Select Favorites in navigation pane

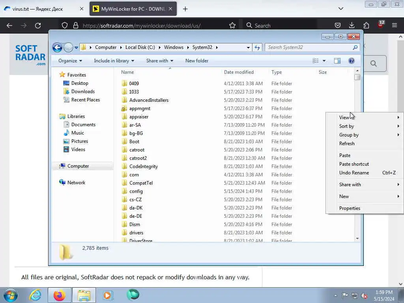77,75
